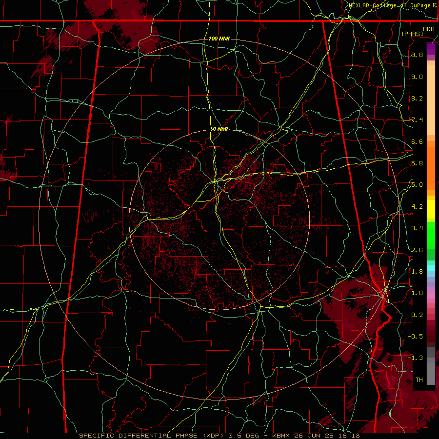Click the KBMX station identifier
This screenshot has height=439, width=439.
coord(281,436)
